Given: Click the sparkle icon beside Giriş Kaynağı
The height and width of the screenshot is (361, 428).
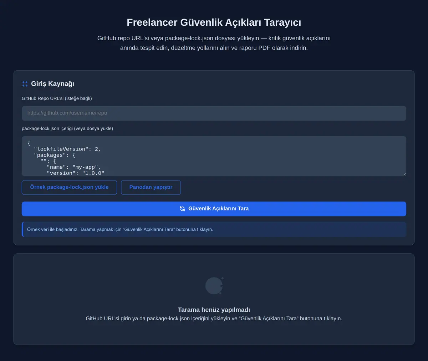Looking at the screenshot, I should click(25, 84).
